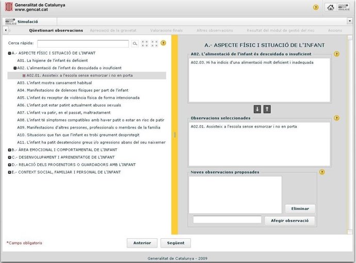
Task: Expand E.- Context social, familiar i personal
Action: click(x=9, y=172)
